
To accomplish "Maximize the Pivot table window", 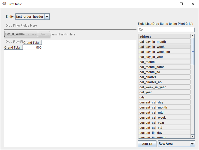I will (x=181, y=4).
